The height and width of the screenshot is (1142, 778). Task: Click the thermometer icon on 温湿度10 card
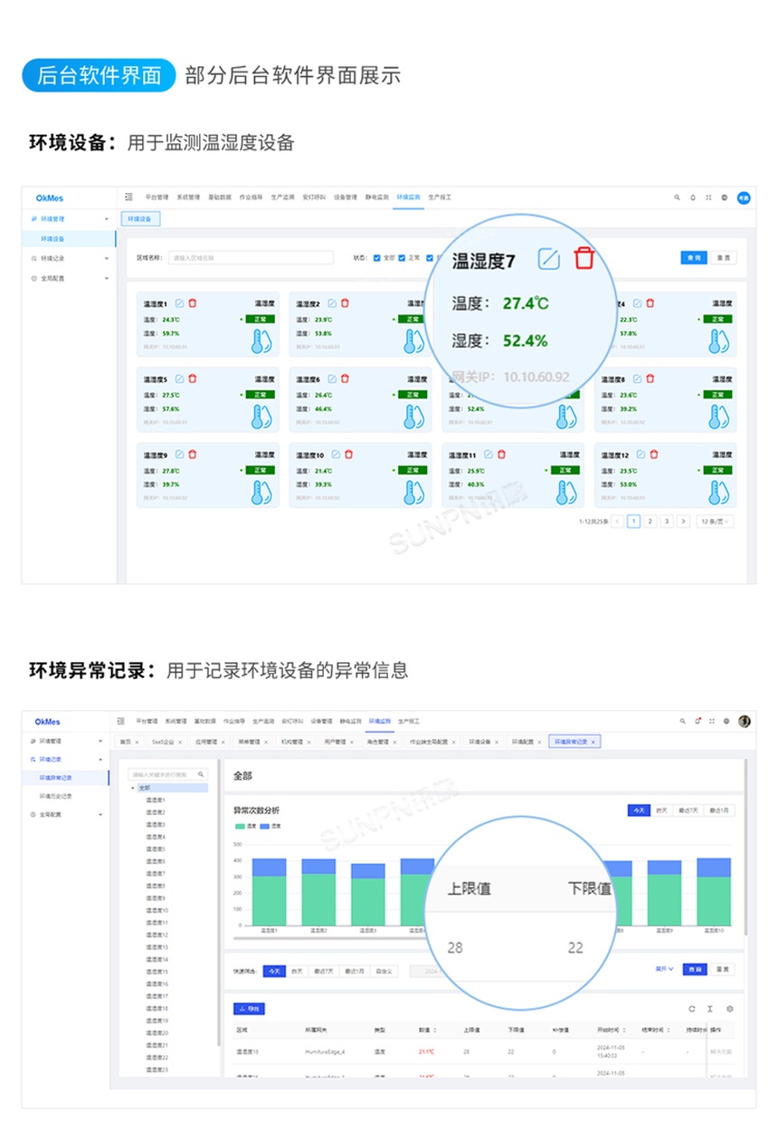414,493
